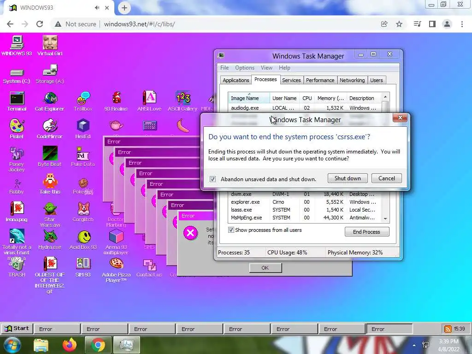The width and height of the screenshot is (472, 354).
Task: Toggle Abandon unsaved data and shut down checkbox
Action: (x=212, y=179)
